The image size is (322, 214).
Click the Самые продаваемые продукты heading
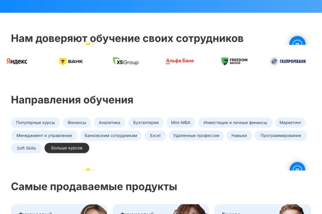(94, 187)
